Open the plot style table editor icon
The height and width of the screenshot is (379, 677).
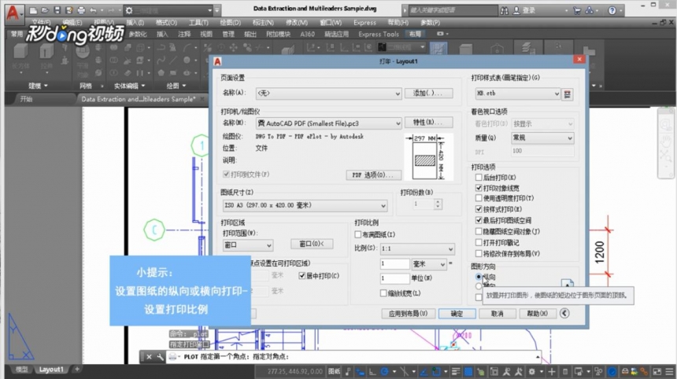[568, 94]
